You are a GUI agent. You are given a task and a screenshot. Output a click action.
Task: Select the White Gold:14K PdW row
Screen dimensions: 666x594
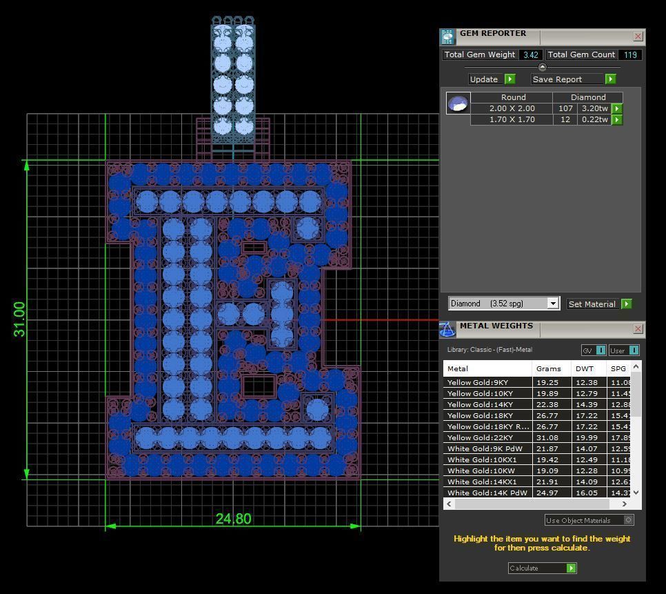[x=537, y=493]
